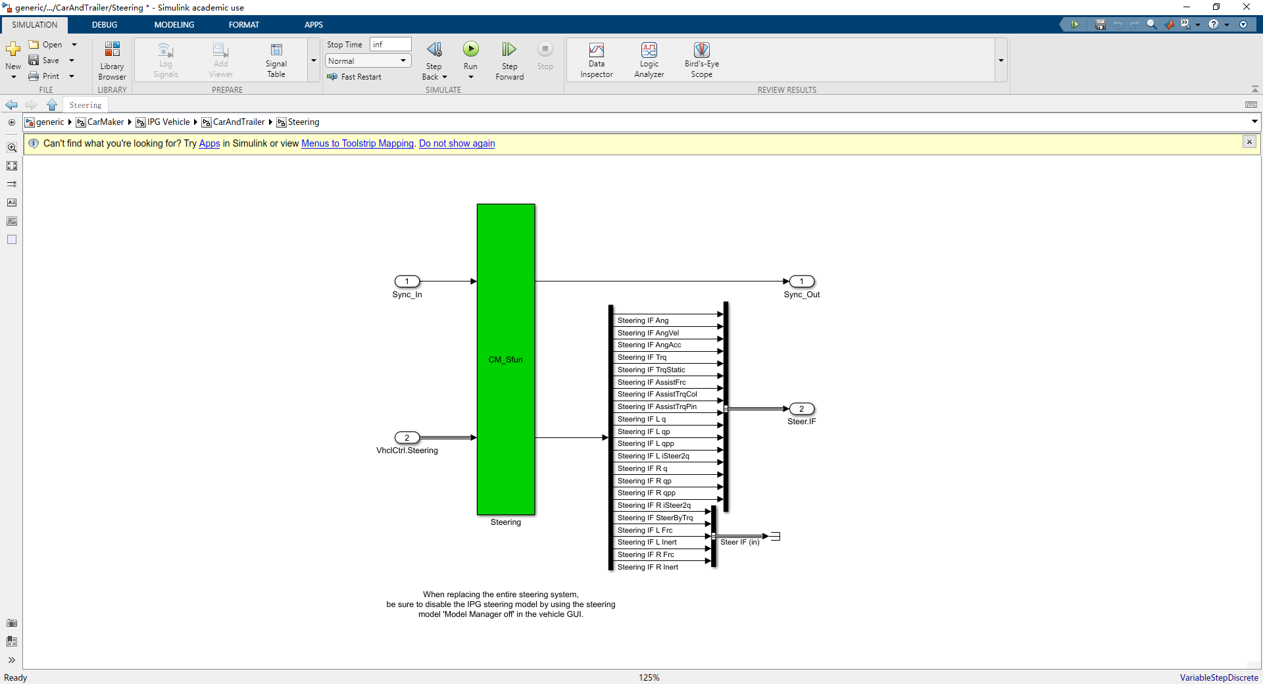
Task: Click the Model Data Editor icon at bottom left
Action: (x=12, y=641)
